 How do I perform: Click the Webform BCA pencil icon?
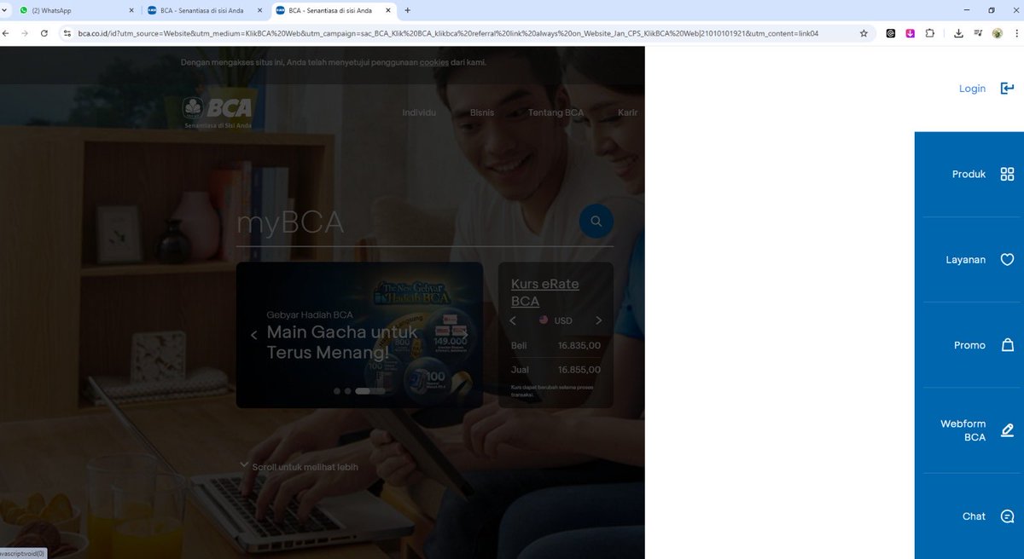pos(1007,430)
